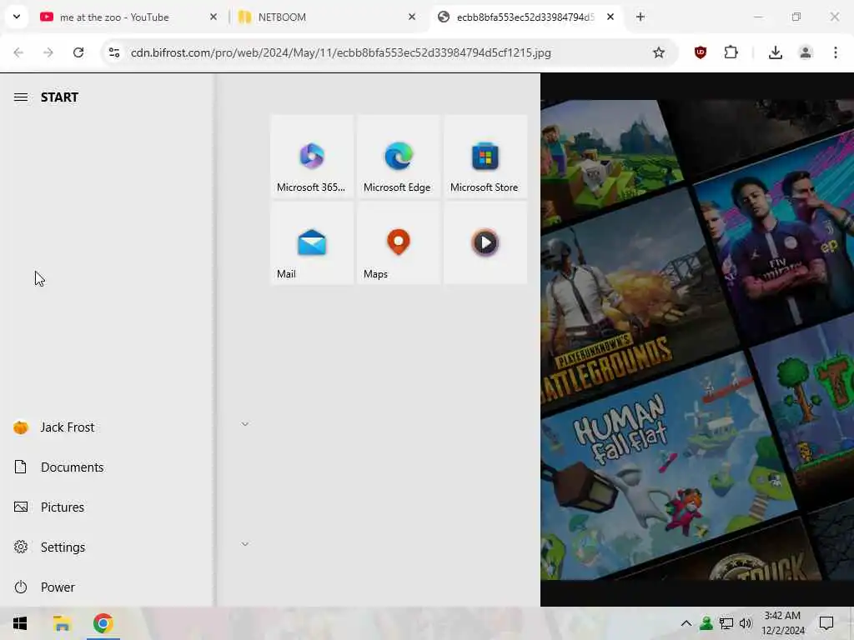This screenshot has height=640, width=854.
Task: Open the volume speaker control
Action: 746,623
